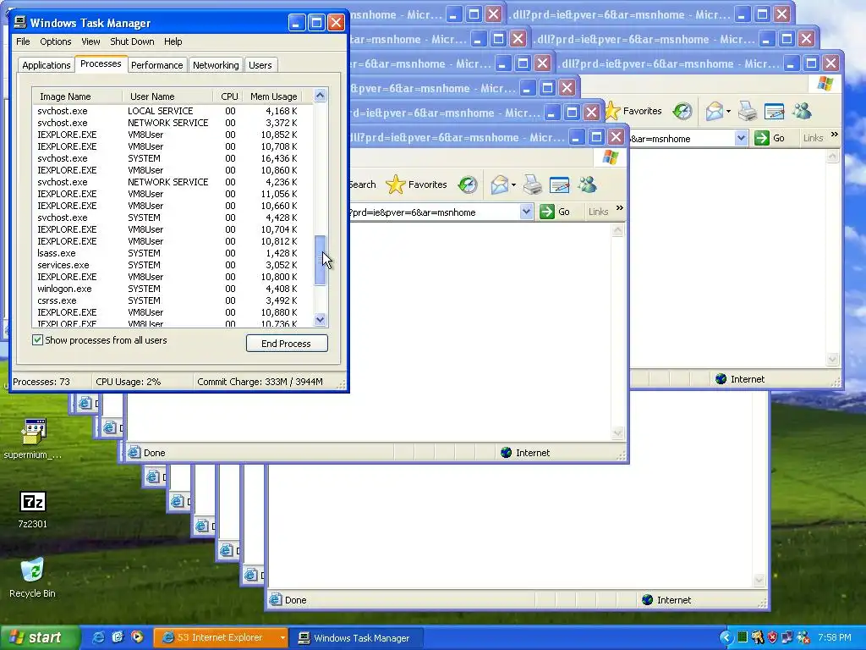Toggle Show processes from all users checkbox
The image size is (866, 650).
[x=37, y=340]
